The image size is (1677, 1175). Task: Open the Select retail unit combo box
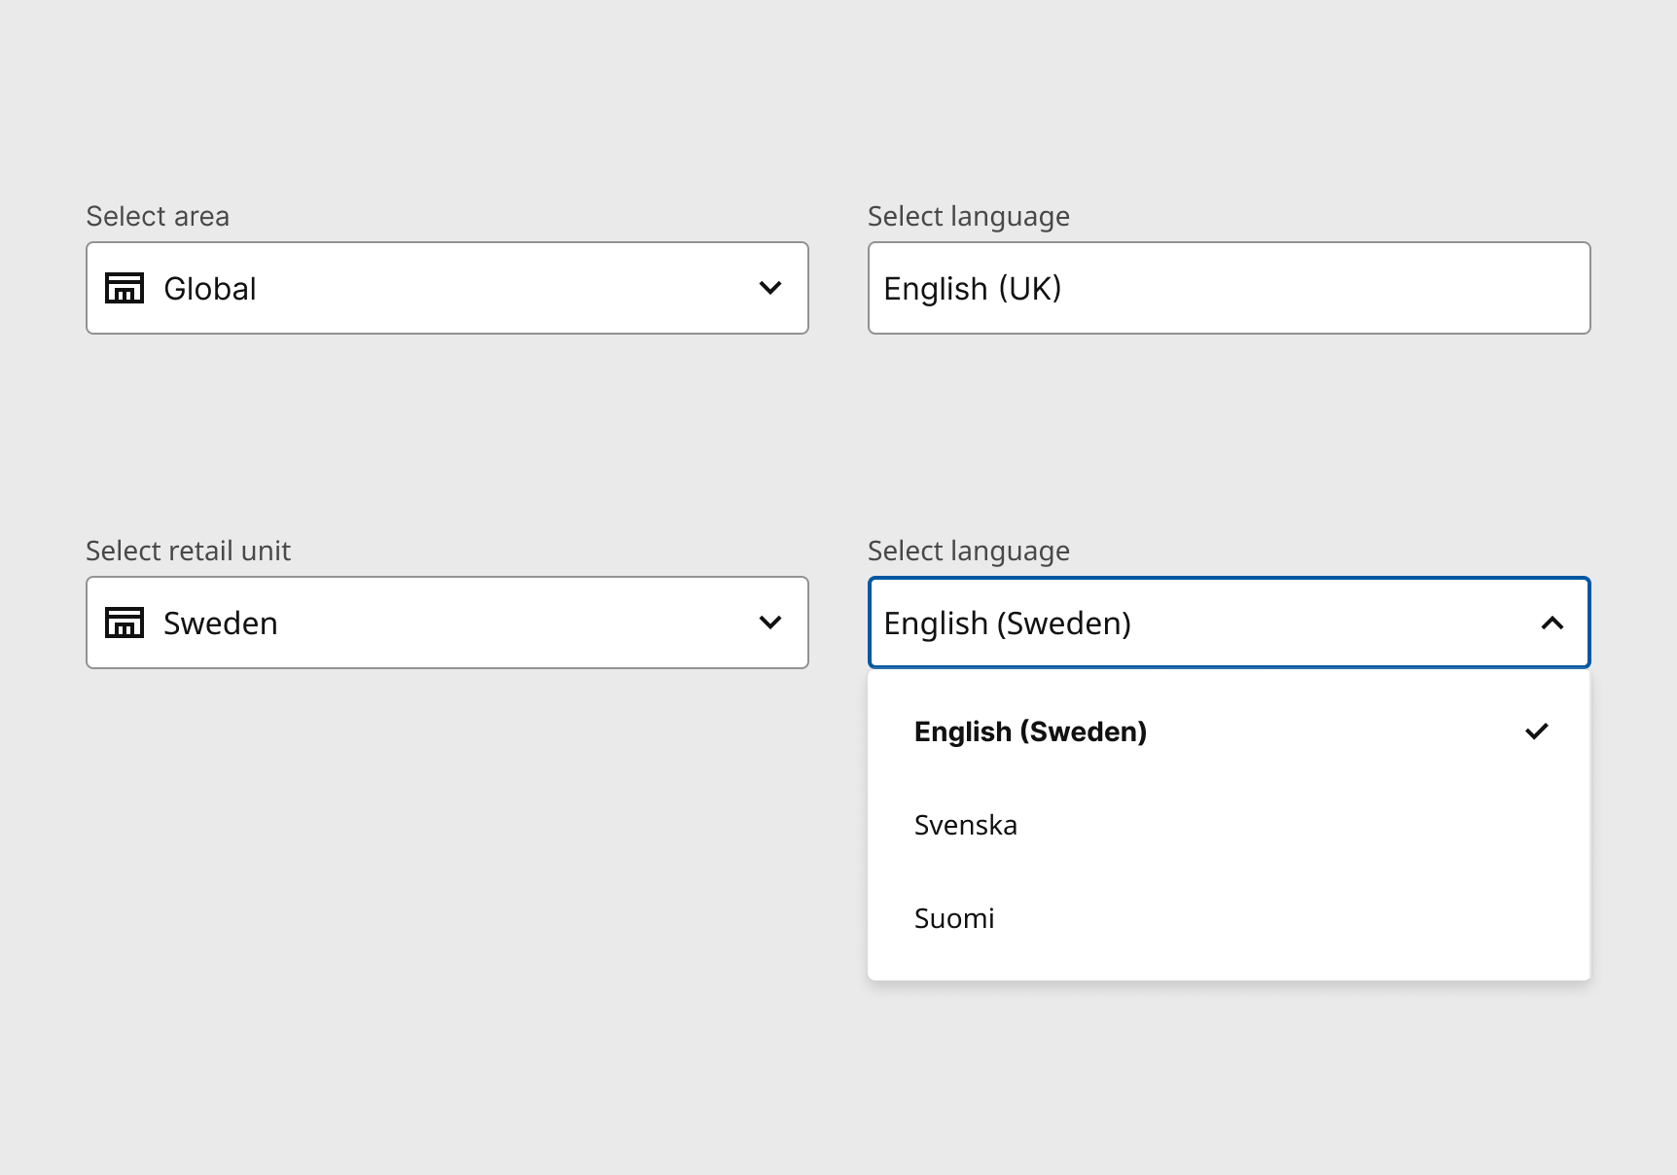click(x=447, y=623)
